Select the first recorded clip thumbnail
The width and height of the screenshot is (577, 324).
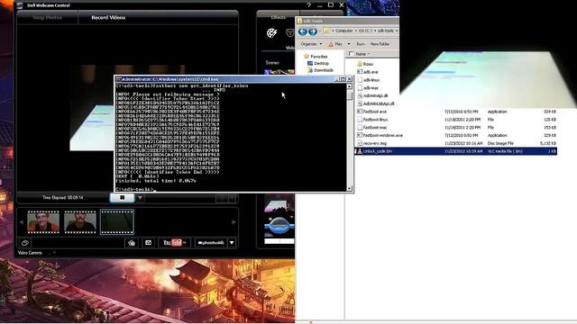tap(43, 222)
